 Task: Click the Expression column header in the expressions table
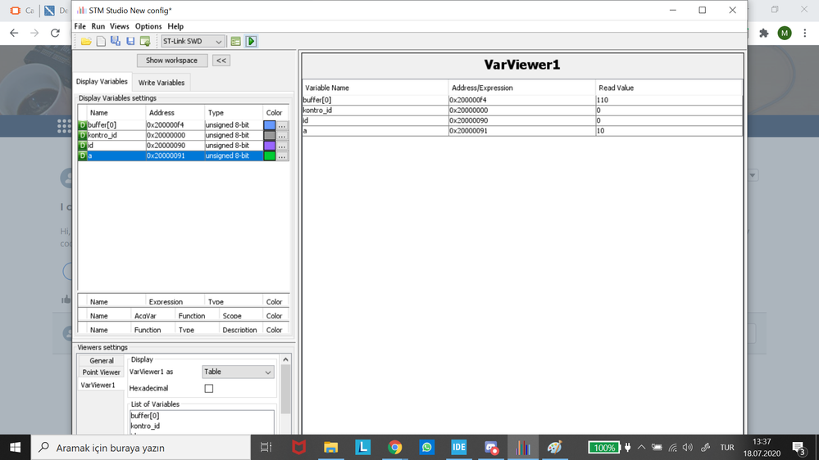click(x=175, y=302)
